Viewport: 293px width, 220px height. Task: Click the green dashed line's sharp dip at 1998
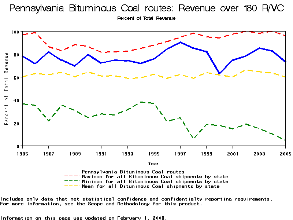[193, 138]
